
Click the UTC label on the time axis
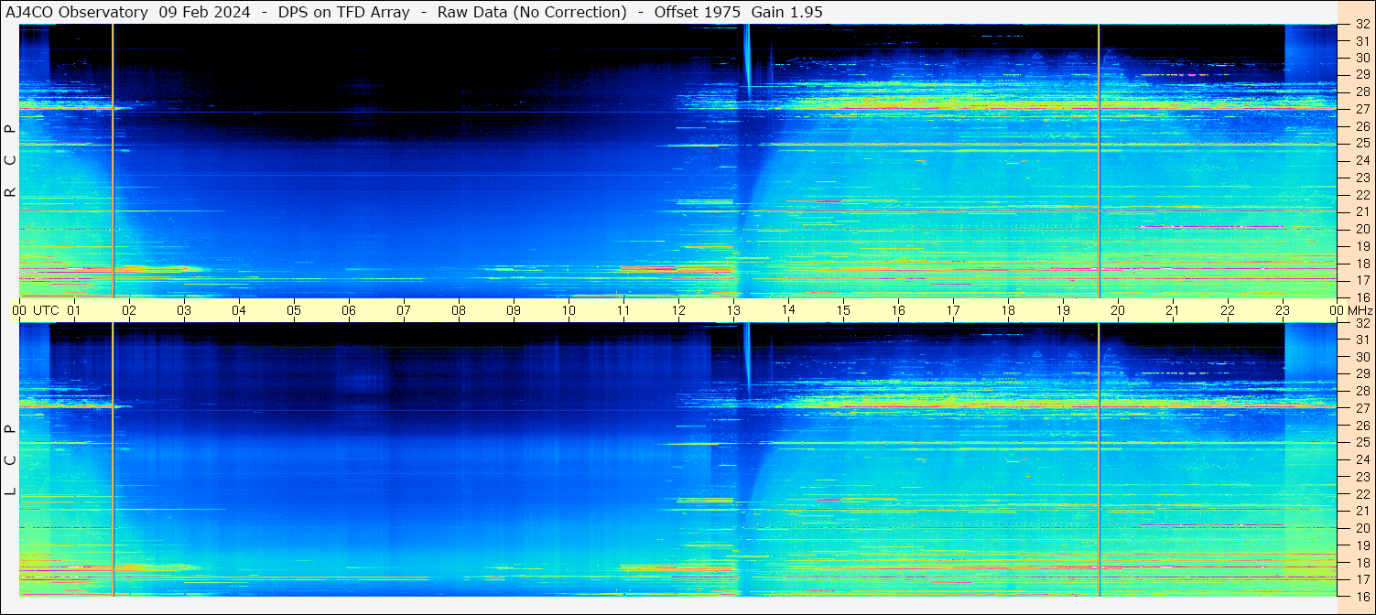point(47,310)
